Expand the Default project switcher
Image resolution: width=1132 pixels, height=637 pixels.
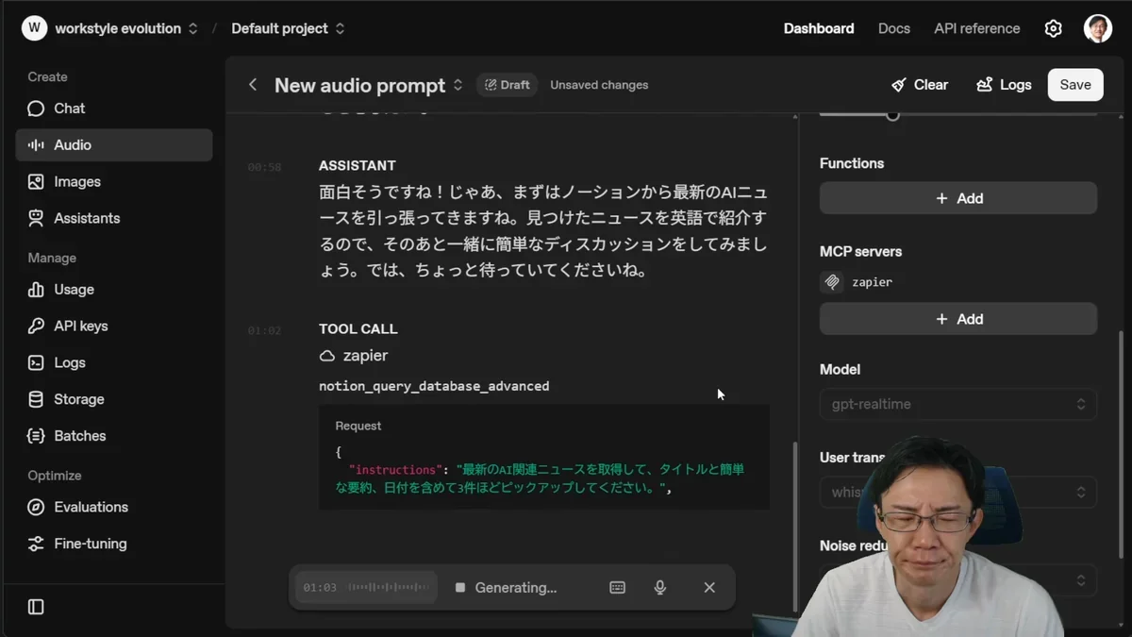pyautogui.click(x=340, y=28)
